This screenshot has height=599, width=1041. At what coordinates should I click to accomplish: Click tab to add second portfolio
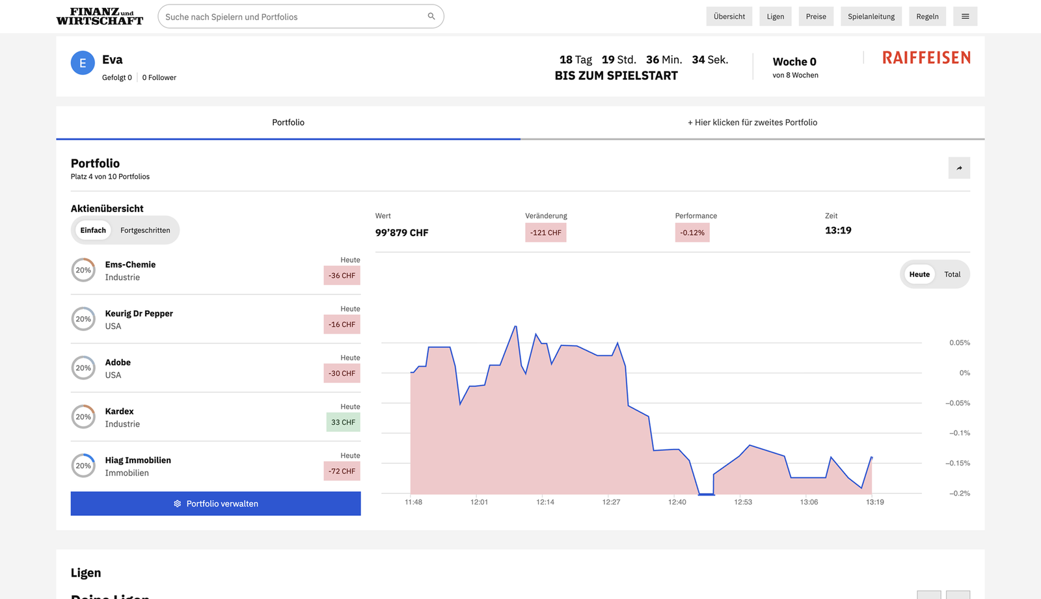click(752, 122)
